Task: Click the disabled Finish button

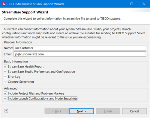Action: (108, 111)
